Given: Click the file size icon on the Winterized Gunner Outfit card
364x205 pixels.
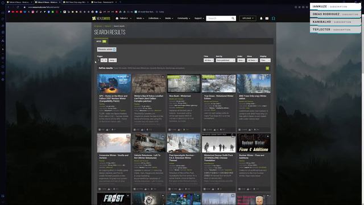Looking at the screenshot, I should 205,189.
